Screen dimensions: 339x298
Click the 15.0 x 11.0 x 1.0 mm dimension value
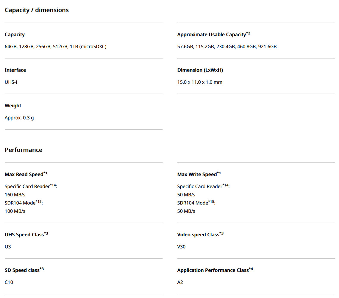[200, 82]
